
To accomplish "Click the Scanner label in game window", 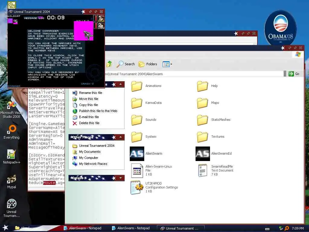I will 14,86.
